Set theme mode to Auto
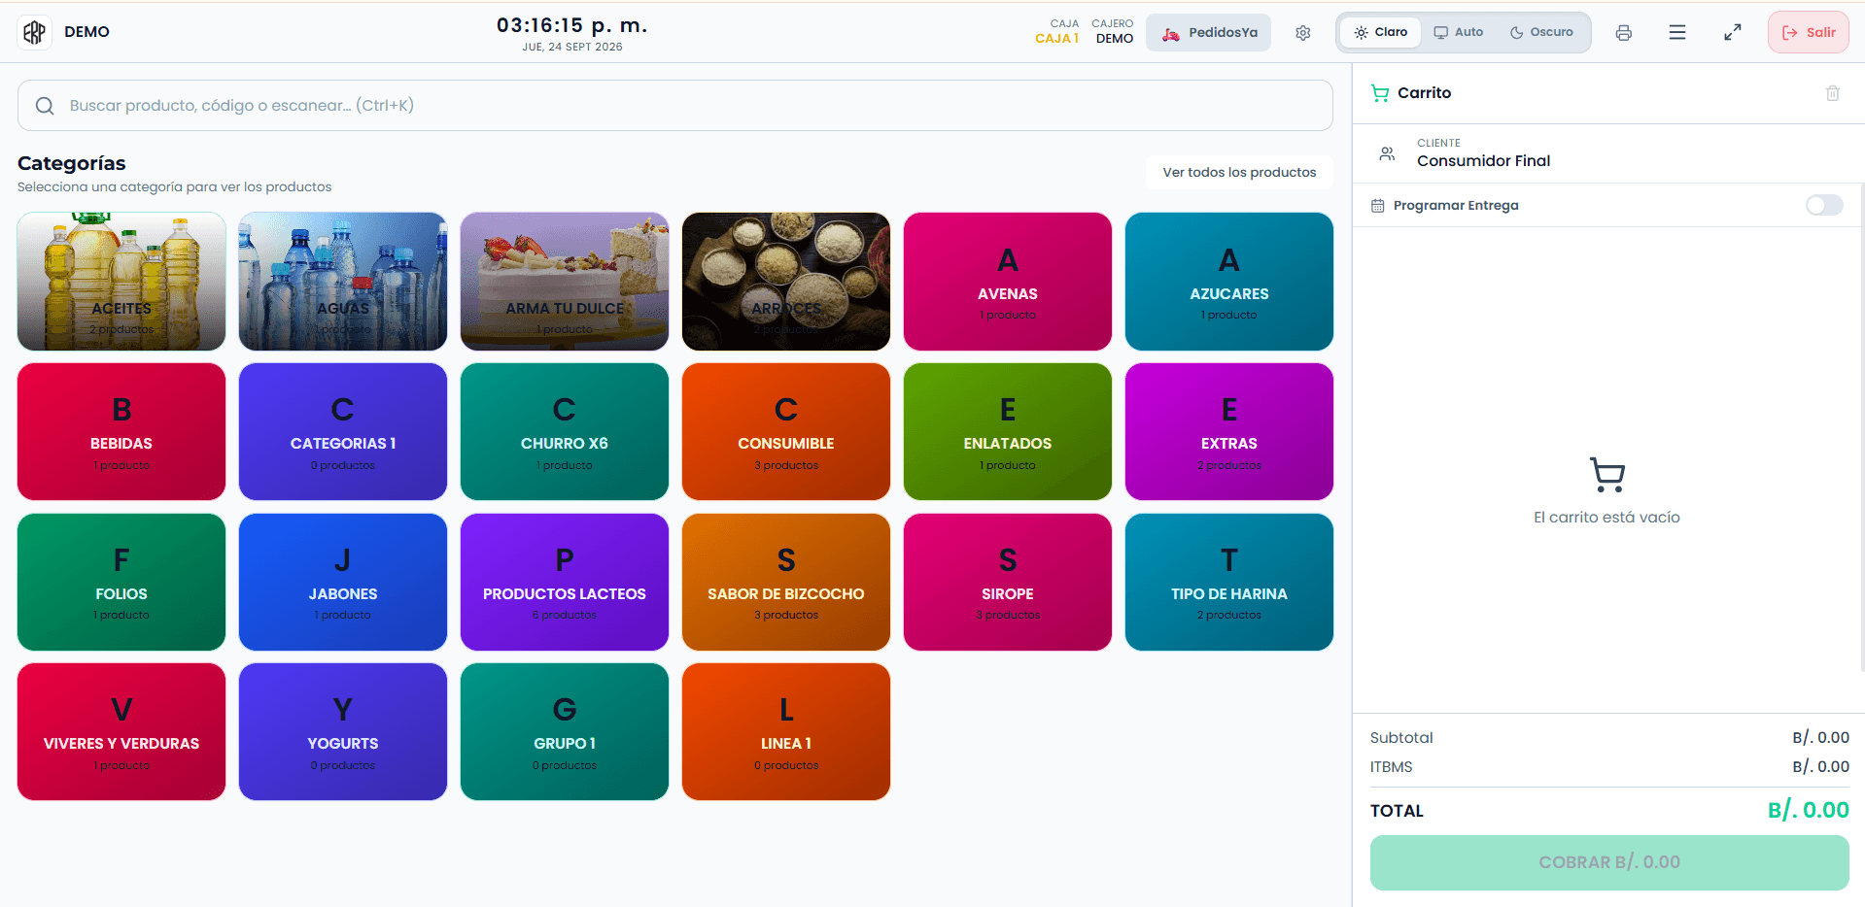 pos(1459,32)
